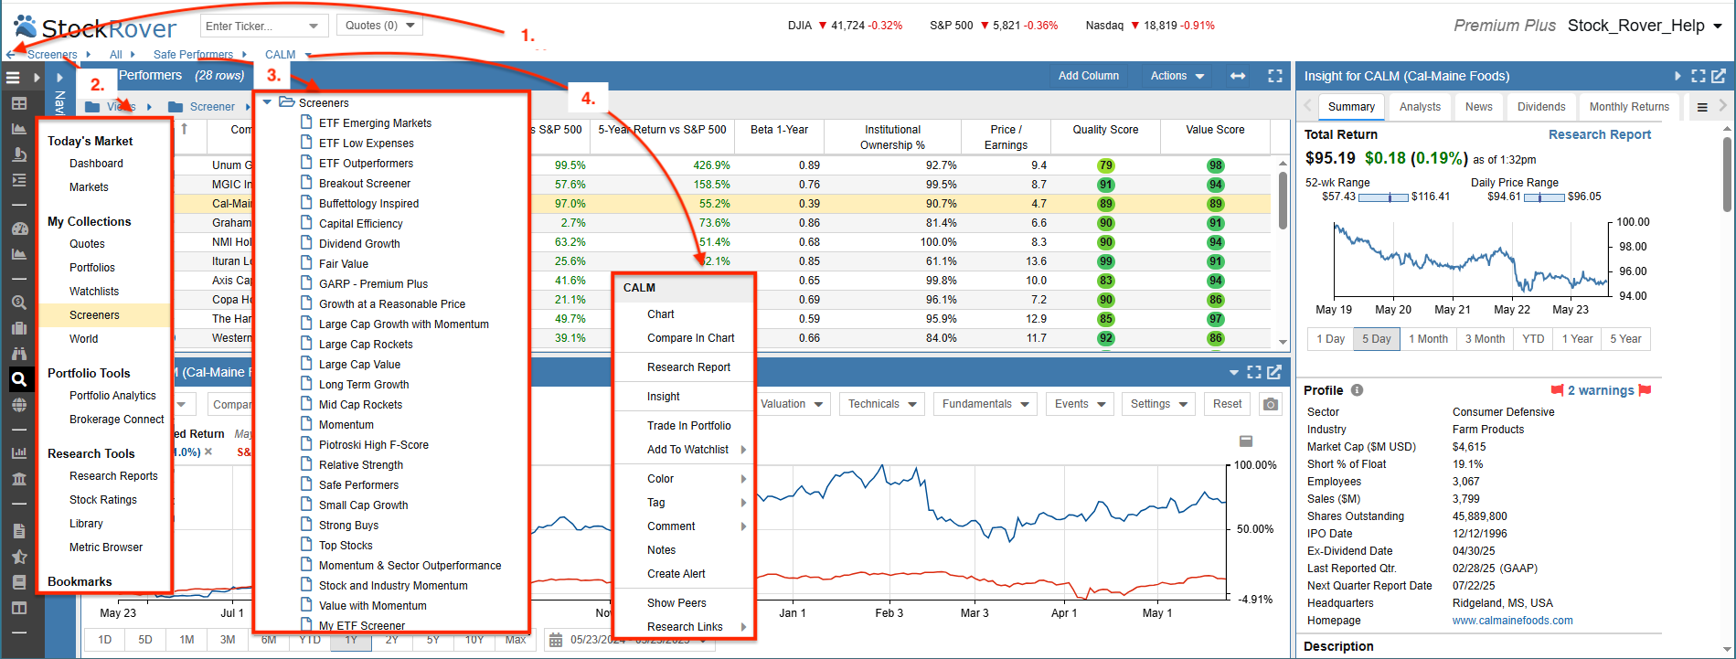
Task: Click the chart camera snapshot icon
Action: [1271, 404]
